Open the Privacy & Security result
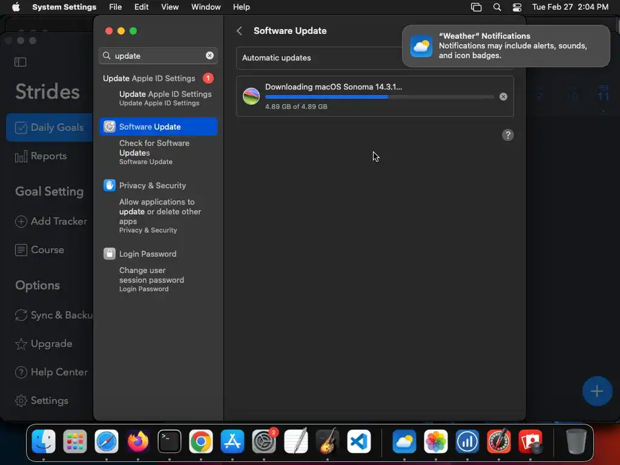620x465 pixels. tap(158, 185)
